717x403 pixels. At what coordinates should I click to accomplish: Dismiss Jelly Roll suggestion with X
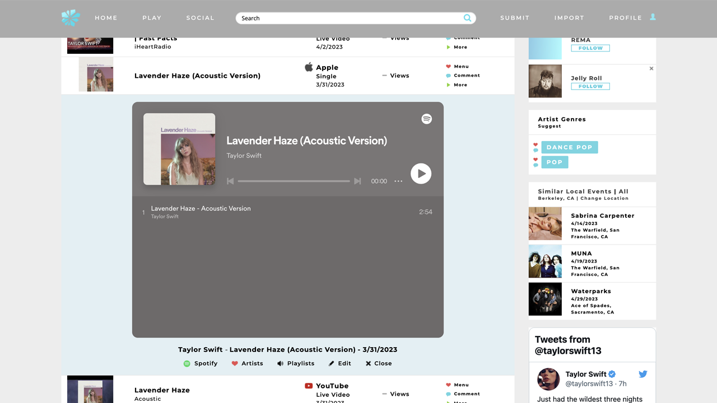[651, 68]
